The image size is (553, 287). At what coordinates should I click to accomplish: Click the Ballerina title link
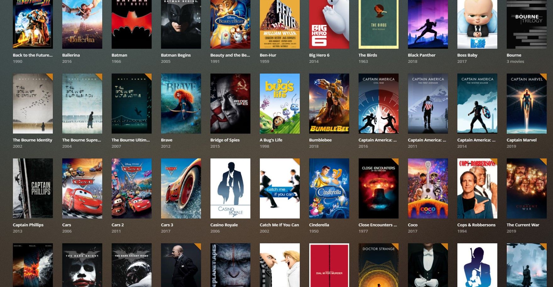[71, 55]
